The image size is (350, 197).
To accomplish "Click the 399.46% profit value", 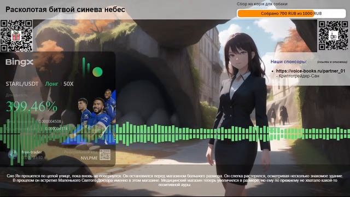I will (x=32, y=107).
